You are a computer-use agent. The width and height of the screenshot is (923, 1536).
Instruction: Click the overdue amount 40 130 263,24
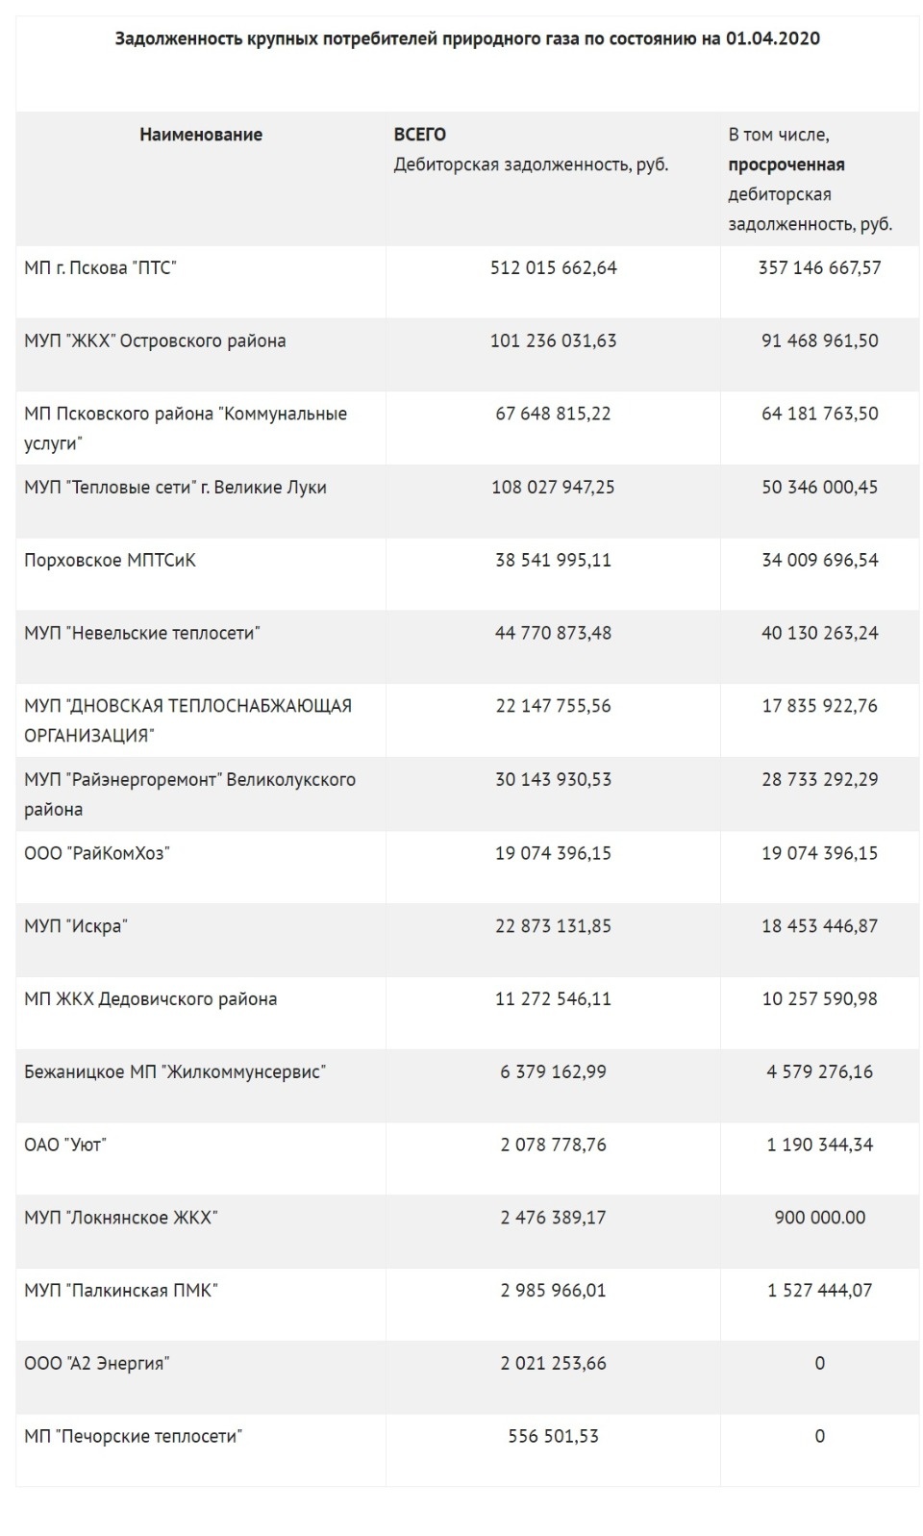[819, 634]
